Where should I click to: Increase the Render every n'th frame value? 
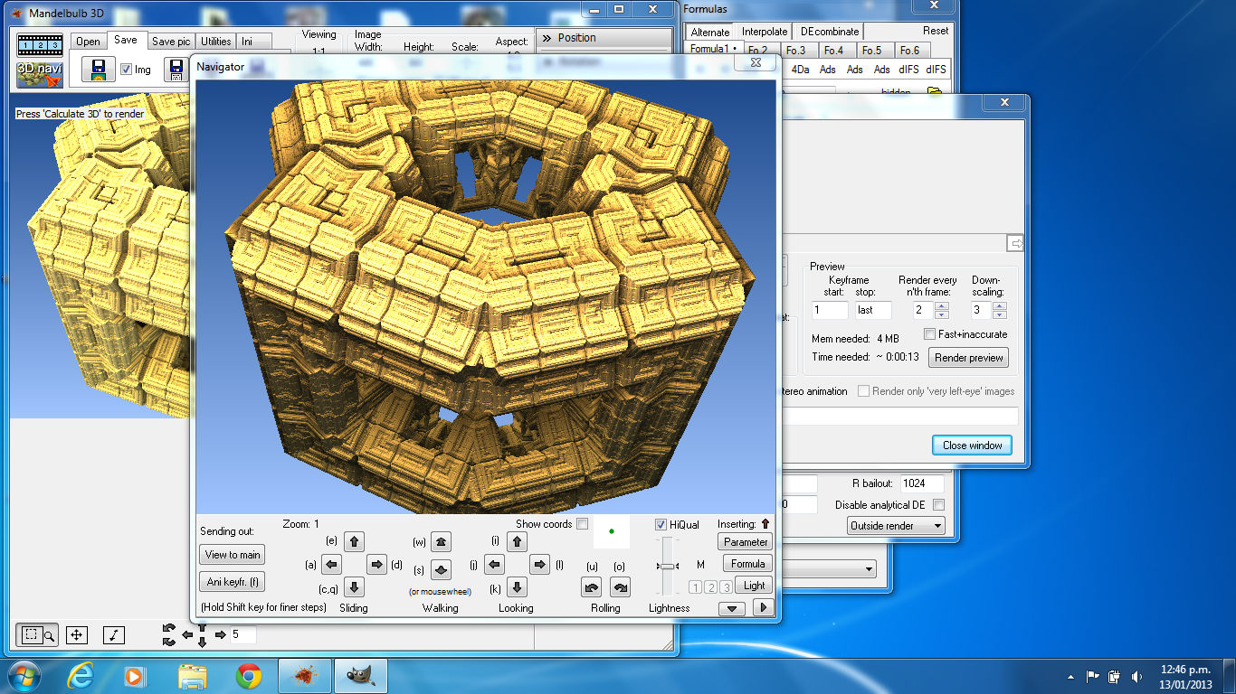click(x=942, y=306)
